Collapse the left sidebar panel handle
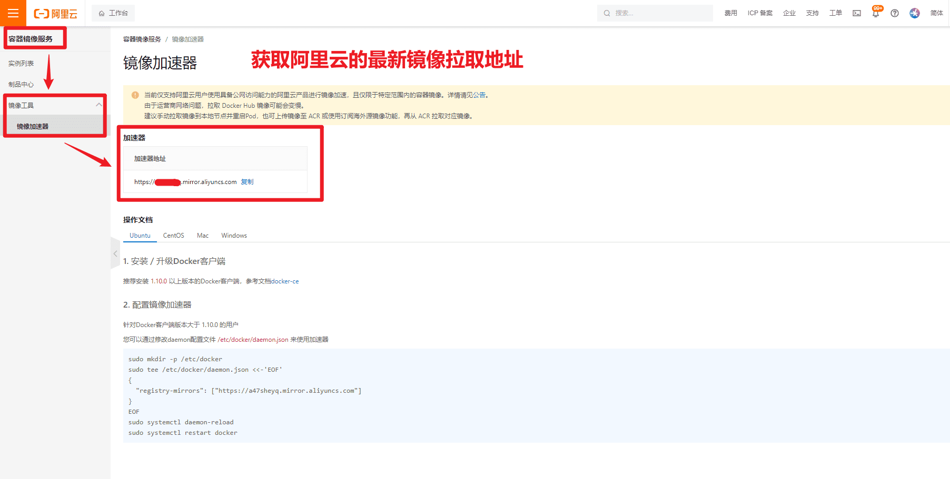The image size is (950, 479). point(115,253)
